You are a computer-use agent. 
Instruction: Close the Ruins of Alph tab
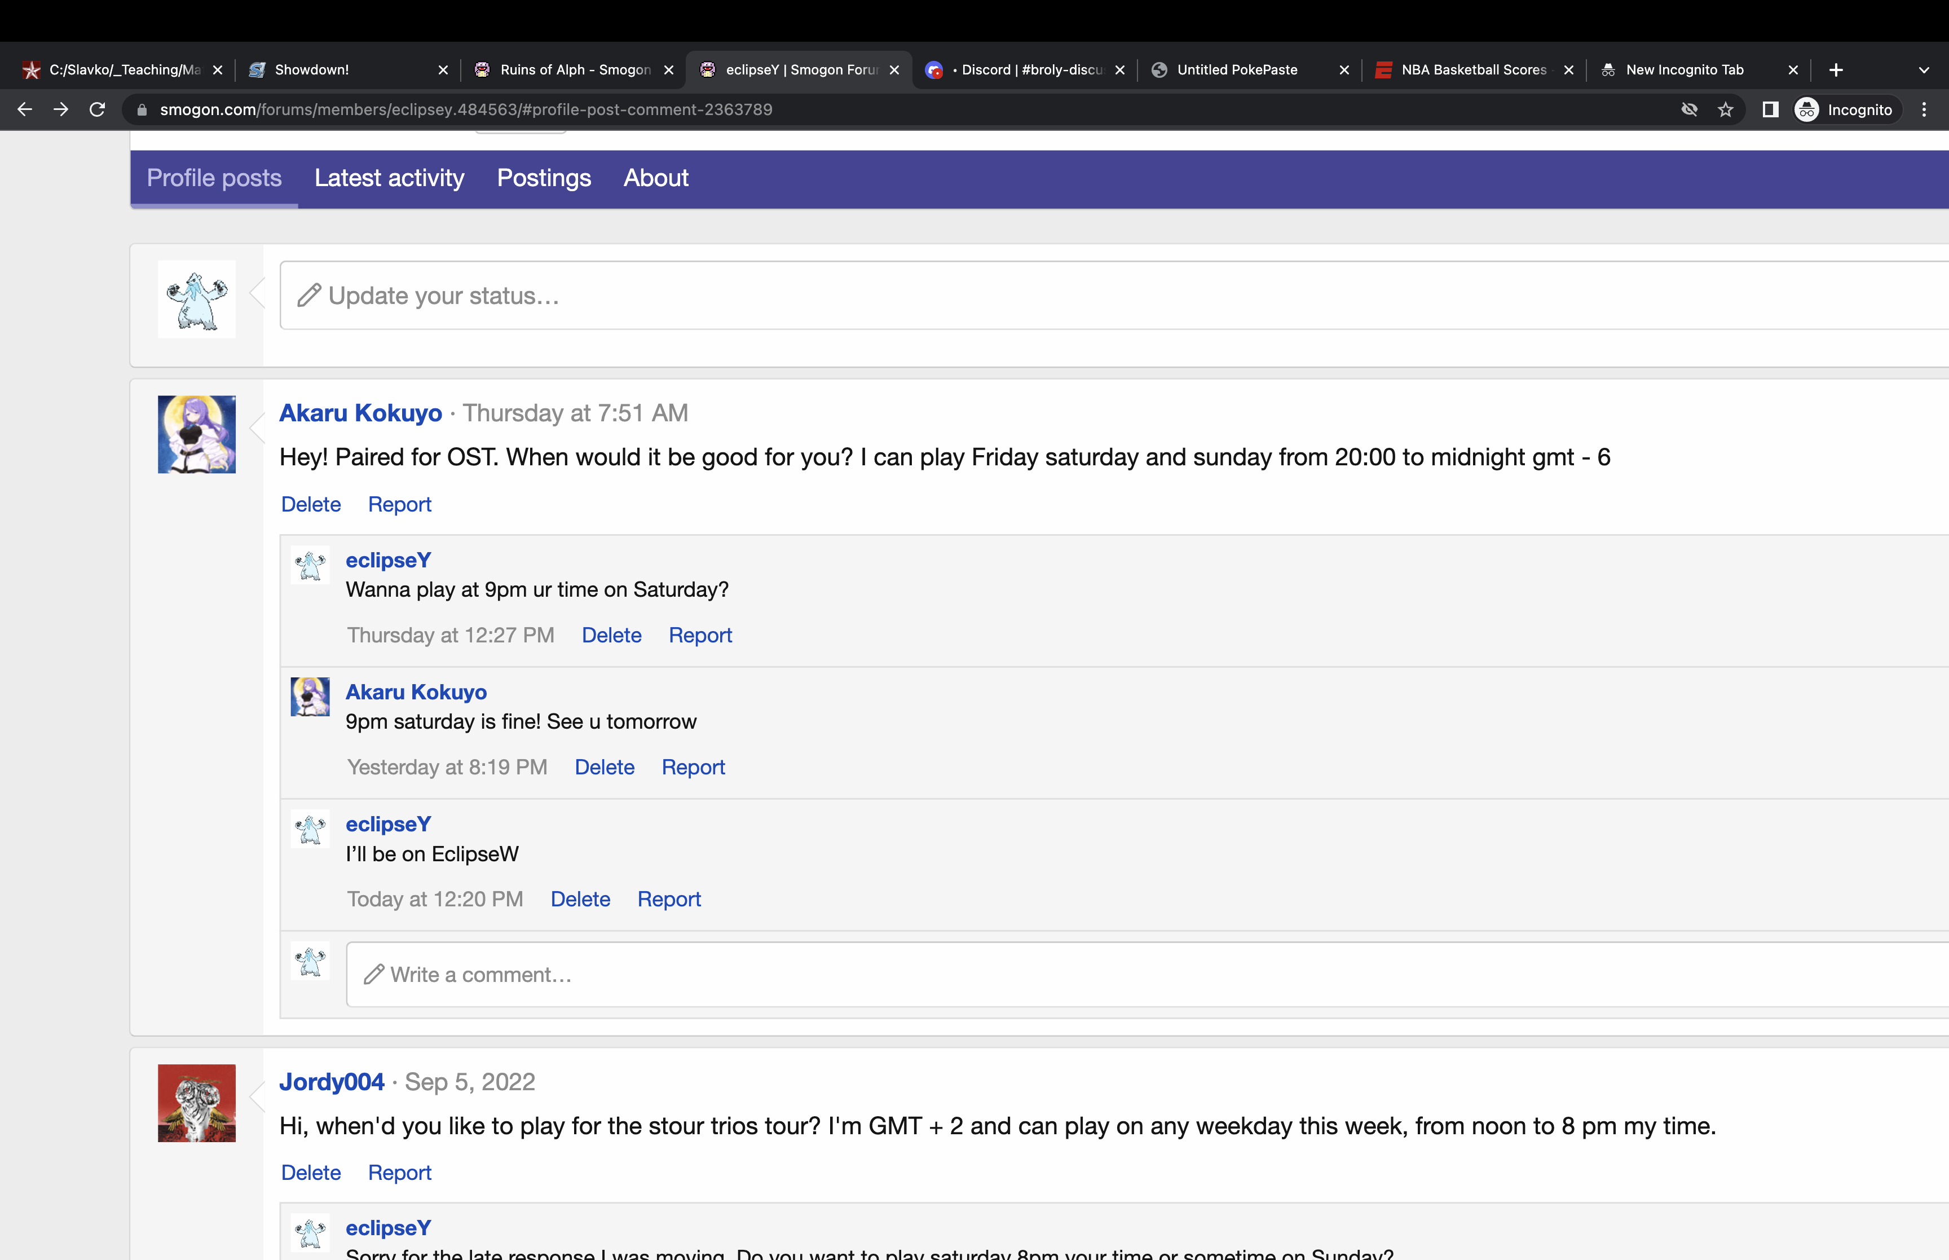pos(669,71)
